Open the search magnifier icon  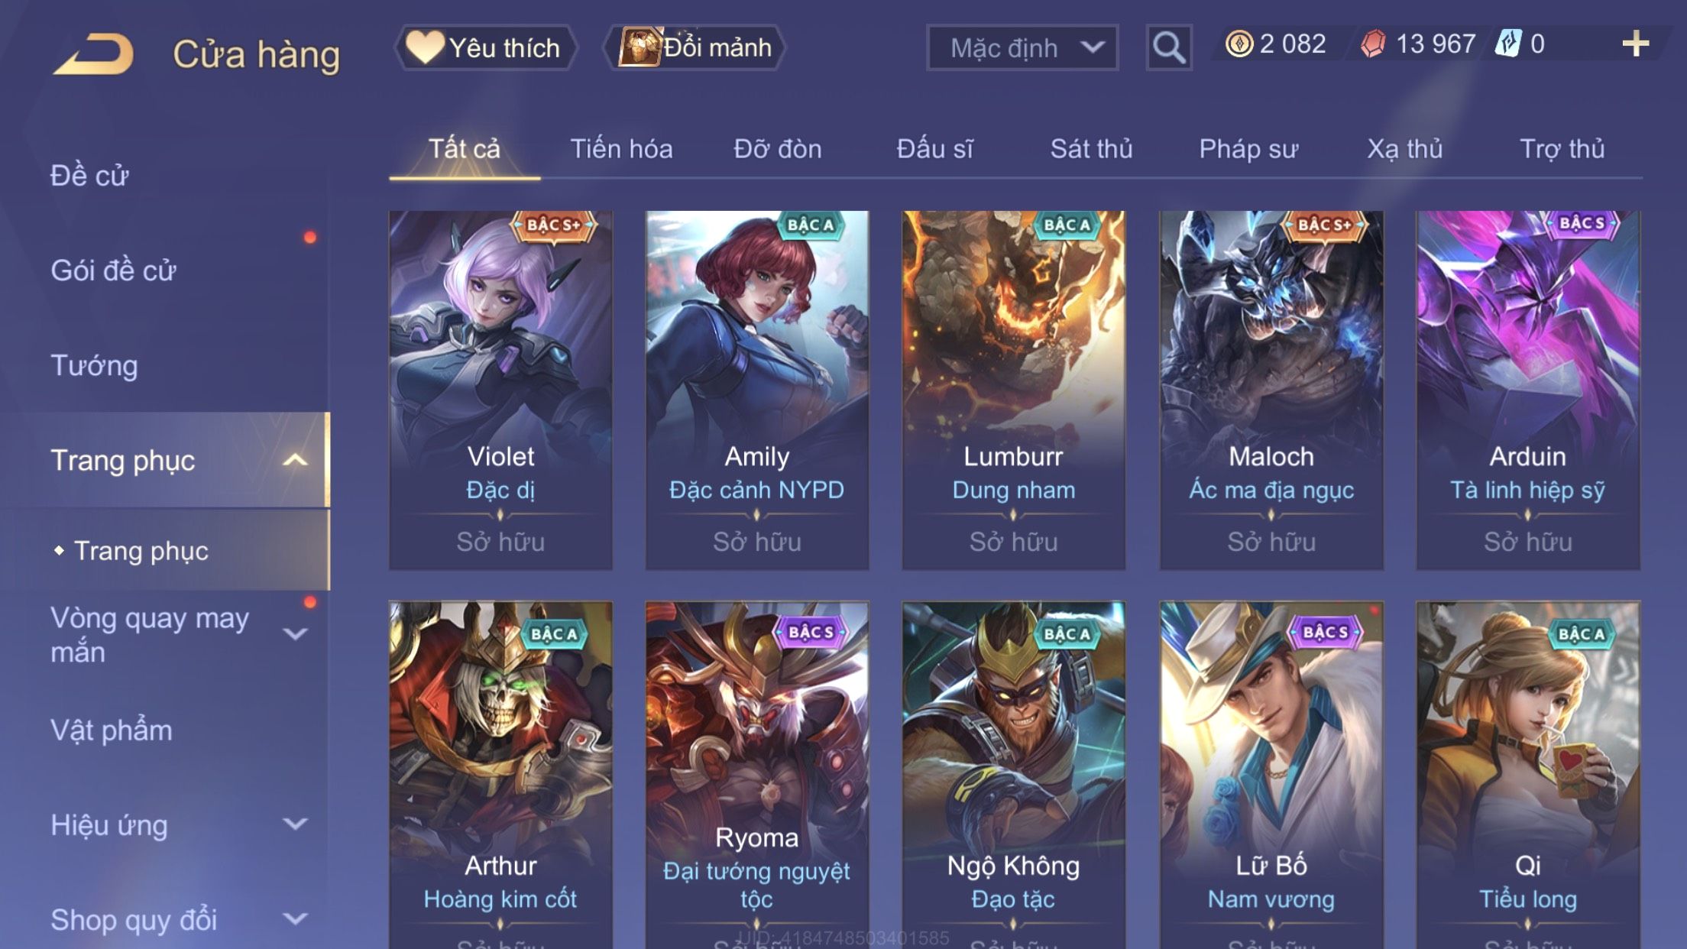tap(1168, 47)
